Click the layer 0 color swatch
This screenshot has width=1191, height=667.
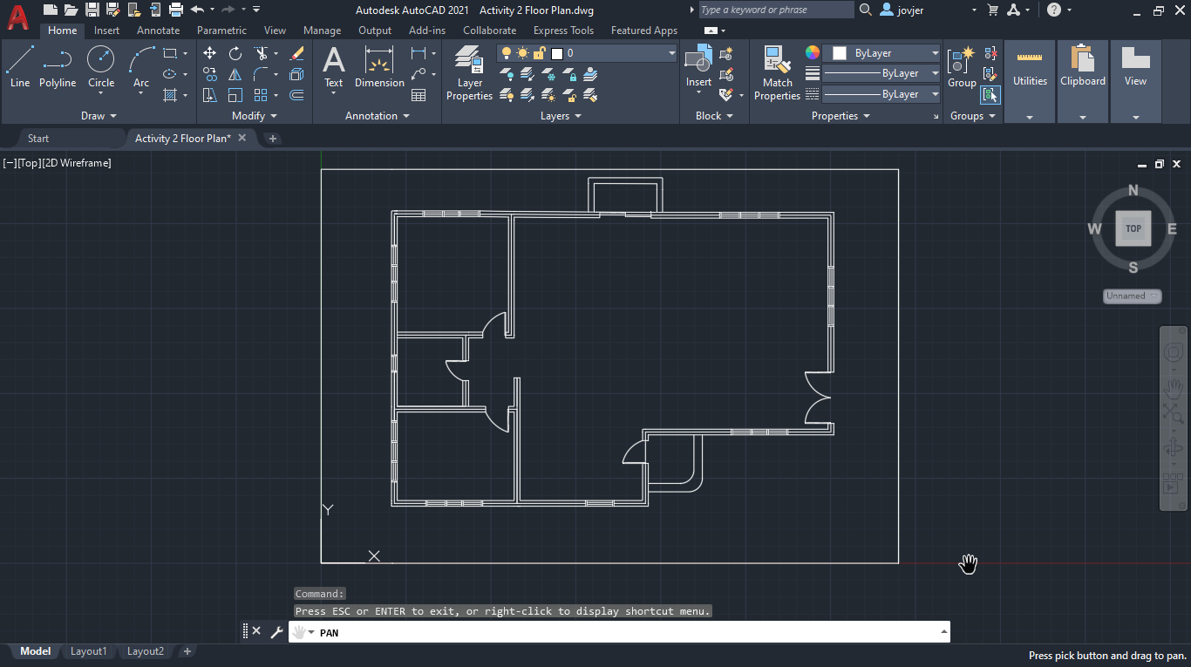[x=557, y=53]
